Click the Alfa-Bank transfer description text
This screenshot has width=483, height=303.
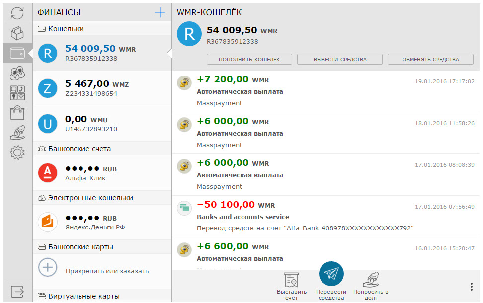pyautogui.click(x=305, y=228)
